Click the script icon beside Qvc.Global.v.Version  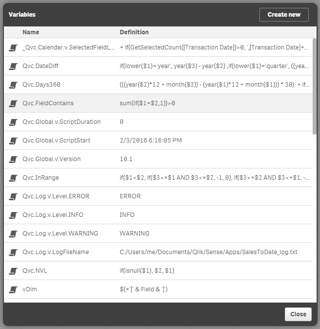[x=13, y=159]
